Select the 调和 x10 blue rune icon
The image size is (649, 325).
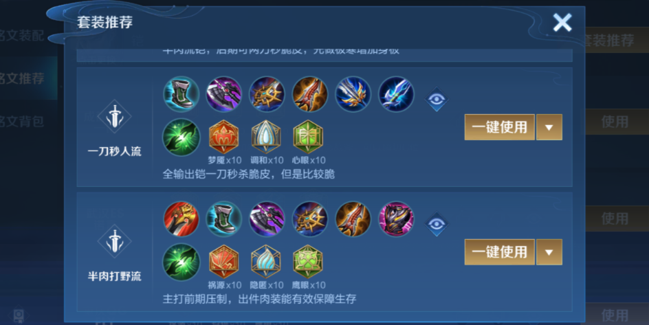266,137
